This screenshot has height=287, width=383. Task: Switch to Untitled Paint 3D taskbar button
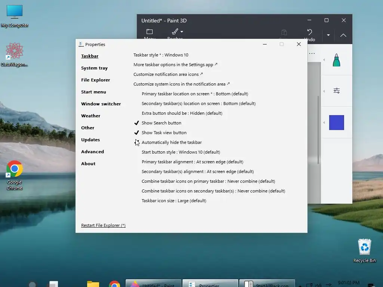click(x=153, y=283)
